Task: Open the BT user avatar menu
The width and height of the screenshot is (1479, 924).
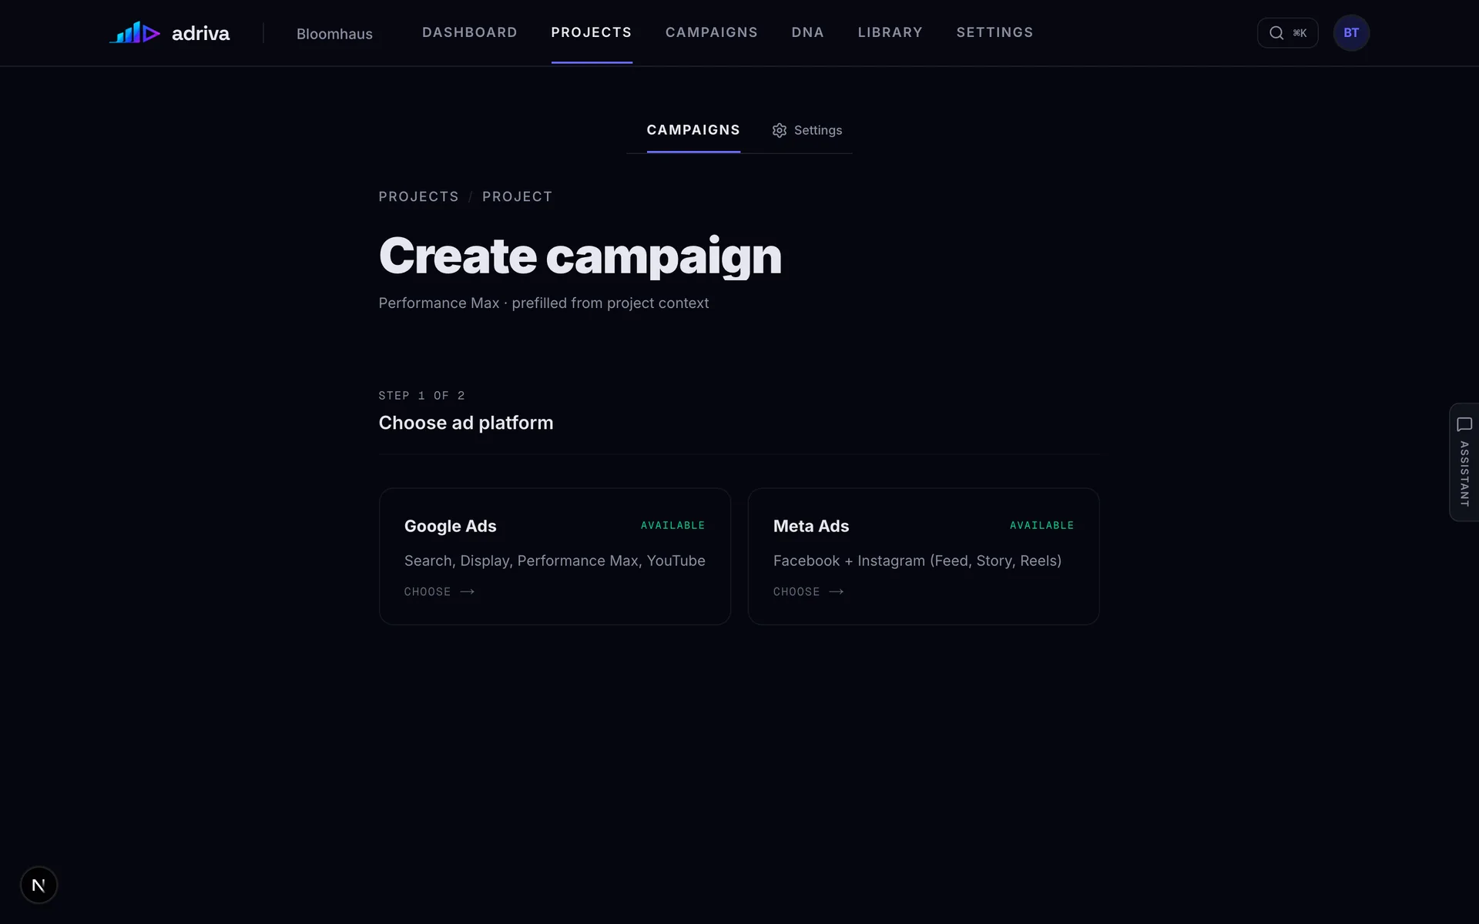Action: pos(1351,33)
